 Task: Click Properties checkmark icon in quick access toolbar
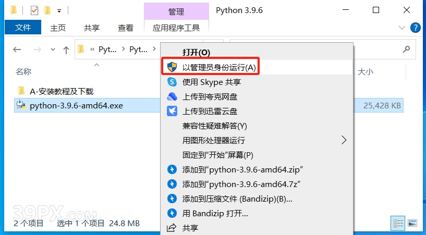click(x=34, y=10)
